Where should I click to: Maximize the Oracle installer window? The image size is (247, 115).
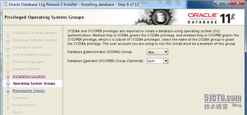coord(226,3)
